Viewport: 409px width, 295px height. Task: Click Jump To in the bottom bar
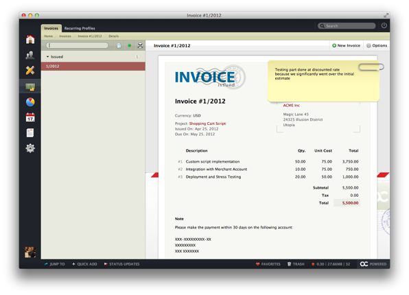pos(54,264)
